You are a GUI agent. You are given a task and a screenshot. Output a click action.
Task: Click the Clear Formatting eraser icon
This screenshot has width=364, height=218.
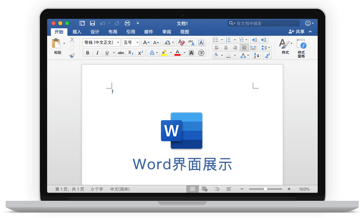click(x=181, y=42)
